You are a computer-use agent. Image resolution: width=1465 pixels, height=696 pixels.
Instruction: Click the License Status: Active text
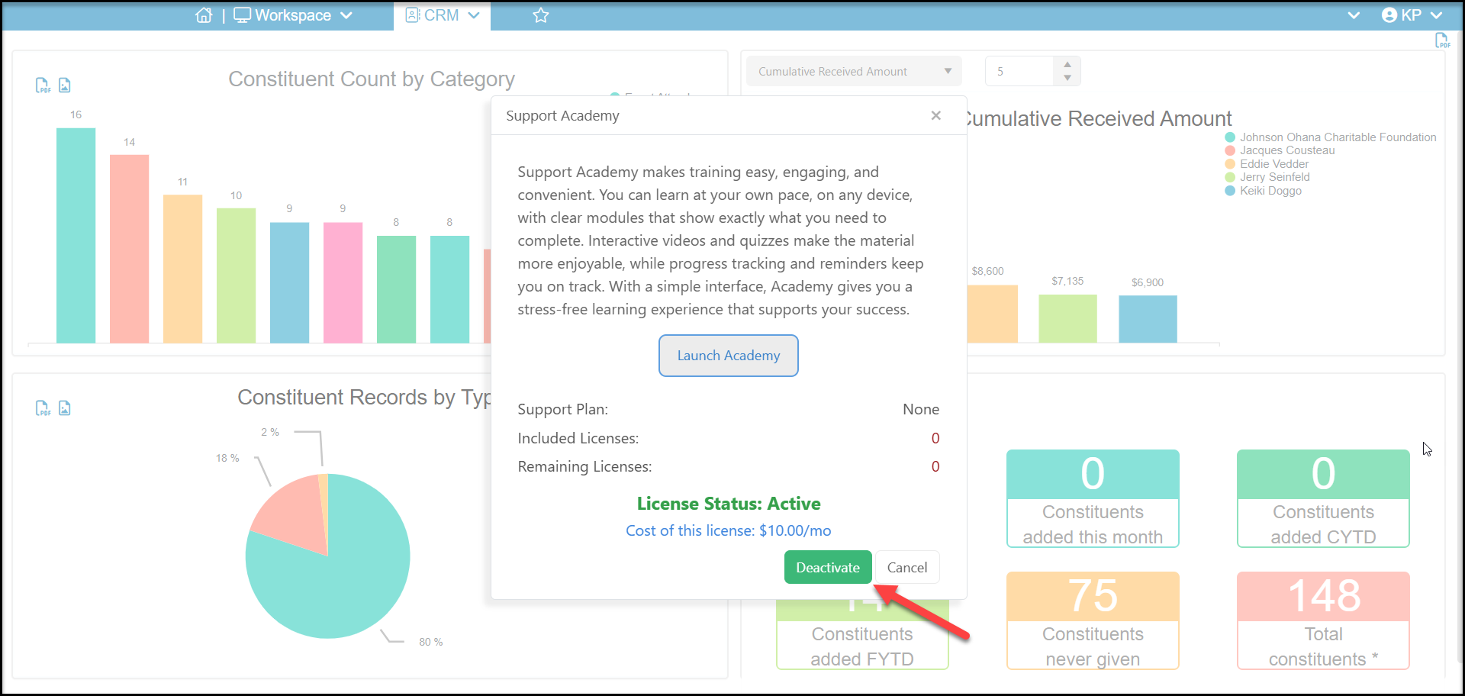tap(729, 504)
